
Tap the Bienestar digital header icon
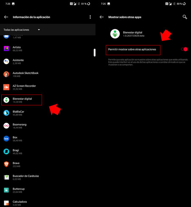point(115,34)
